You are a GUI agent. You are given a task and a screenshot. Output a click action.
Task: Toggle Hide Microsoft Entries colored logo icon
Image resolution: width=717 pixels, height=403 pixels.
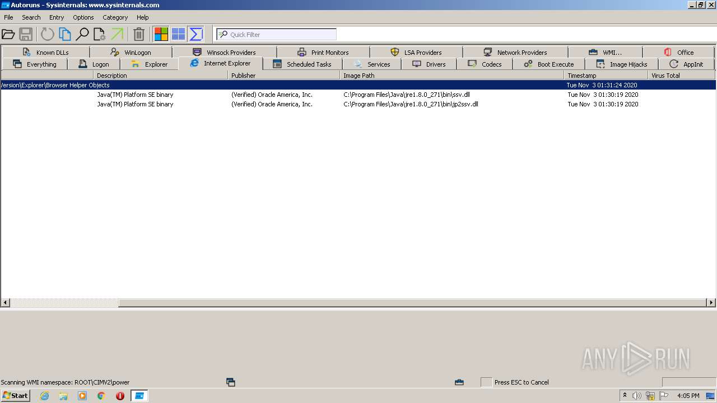coord(161,35)
